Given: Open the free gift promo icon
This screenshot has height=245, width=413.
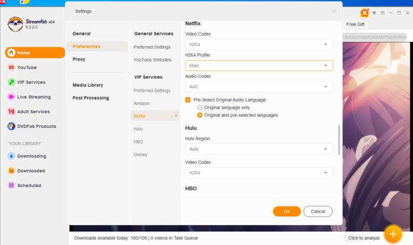Looking at the screenshot, I should point(365,12).
